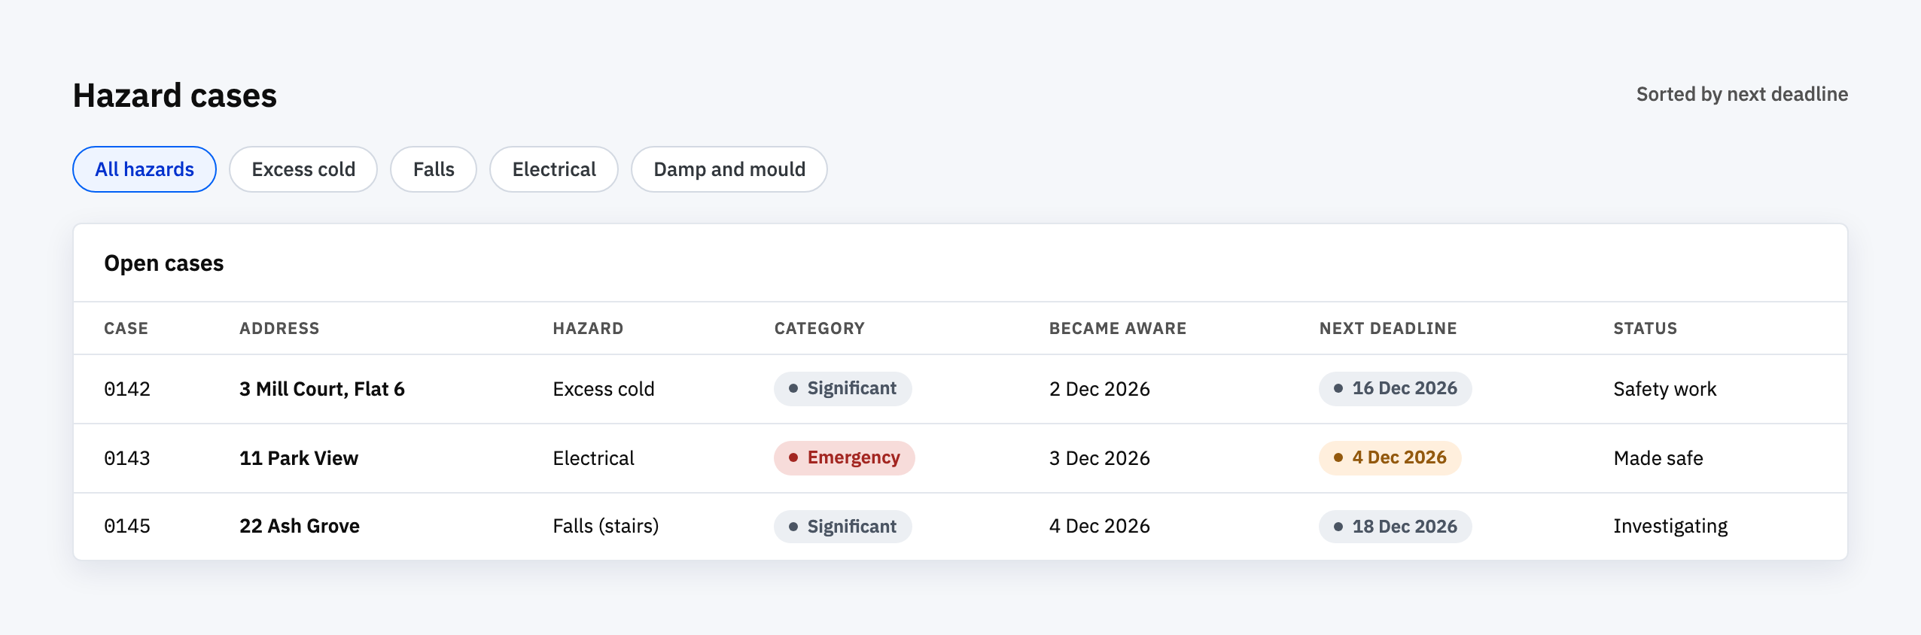Viewport: 1921px width, 635px height.
Task: Filter cases by Falls
Action: (434, 169)
